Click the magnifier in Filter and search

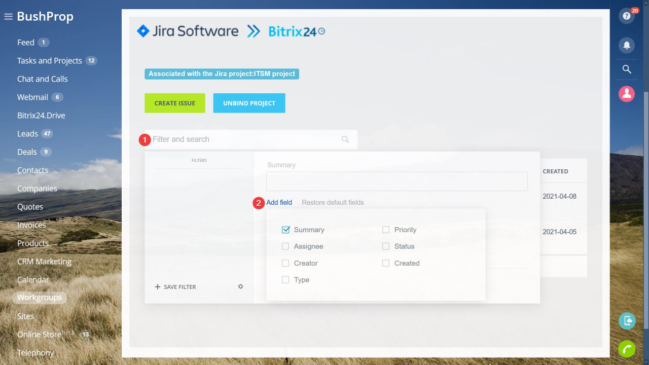point(345,139)
